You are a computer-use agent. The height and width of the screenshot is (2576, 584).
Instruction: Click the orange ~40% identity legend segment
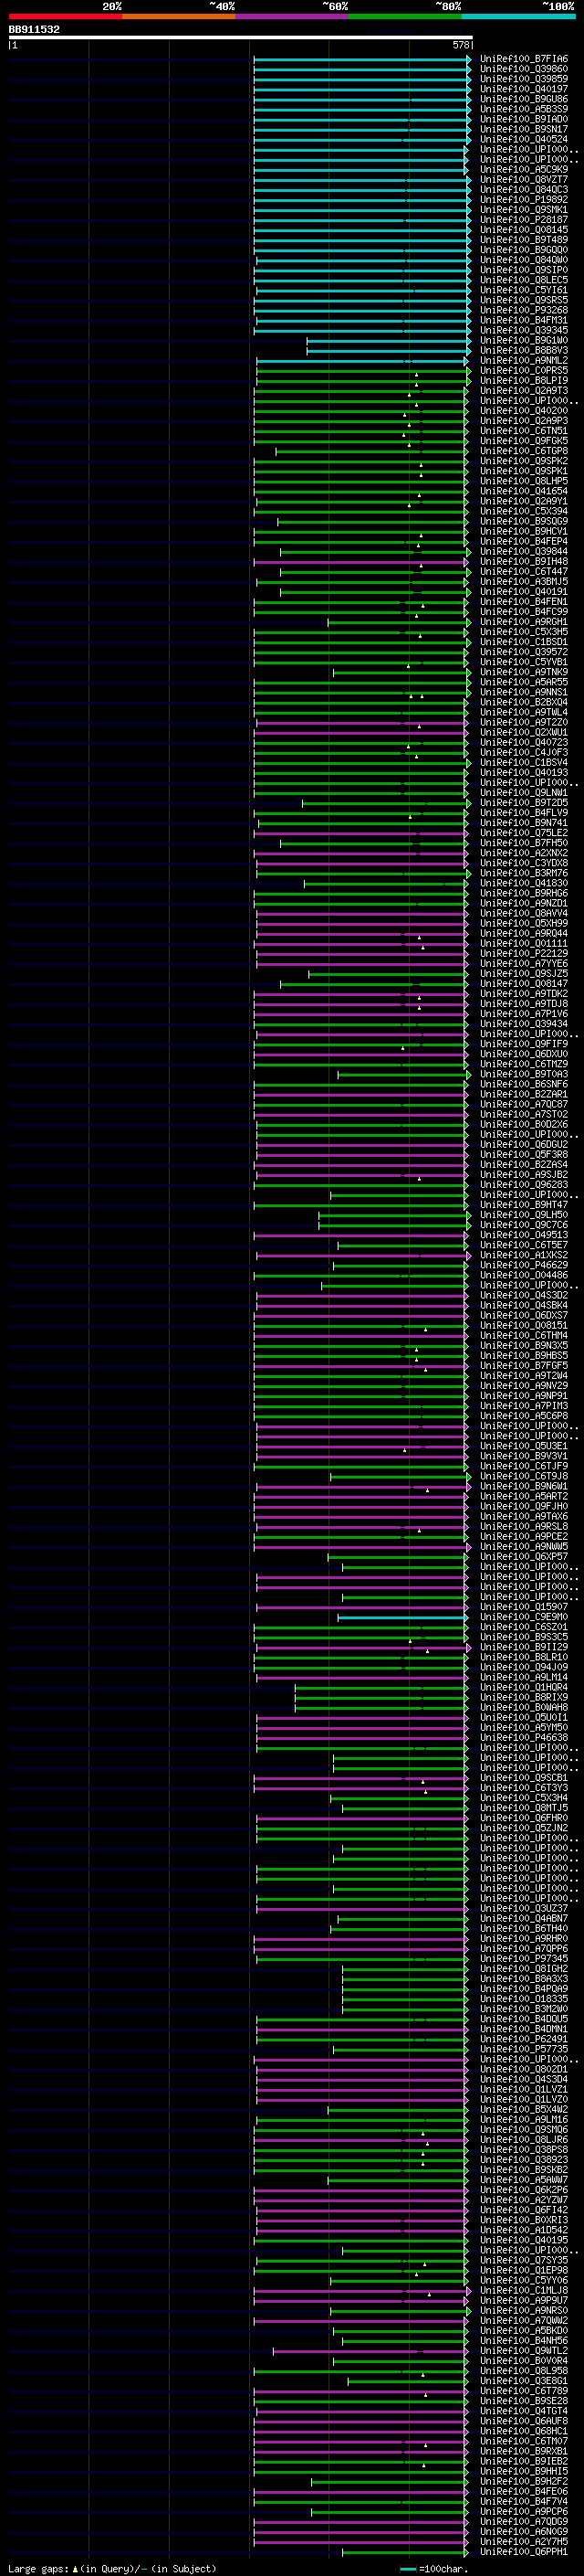click(x=179, y=16)
